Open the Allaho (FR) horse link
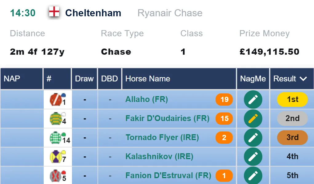 click(147, 100)
